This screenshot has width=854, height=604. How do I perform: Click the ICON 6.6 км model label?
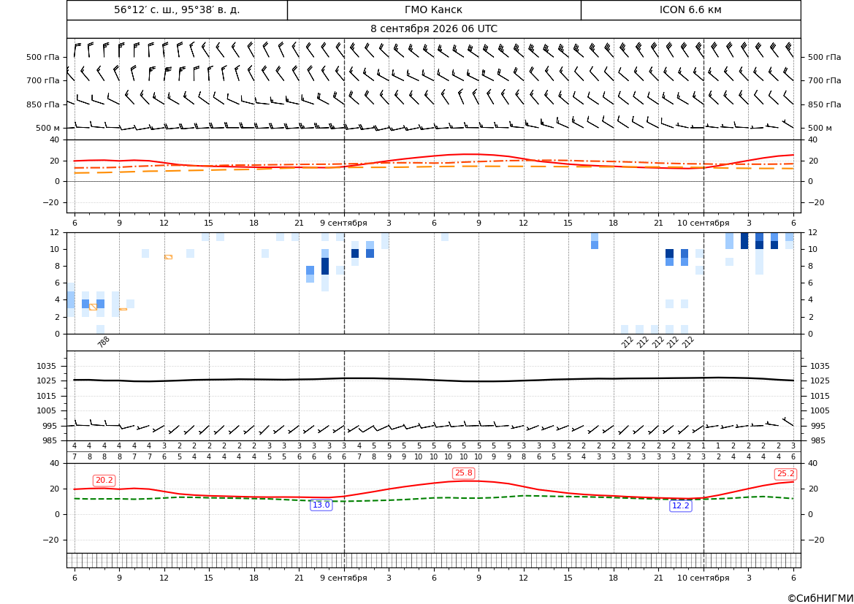click(690, 9)
